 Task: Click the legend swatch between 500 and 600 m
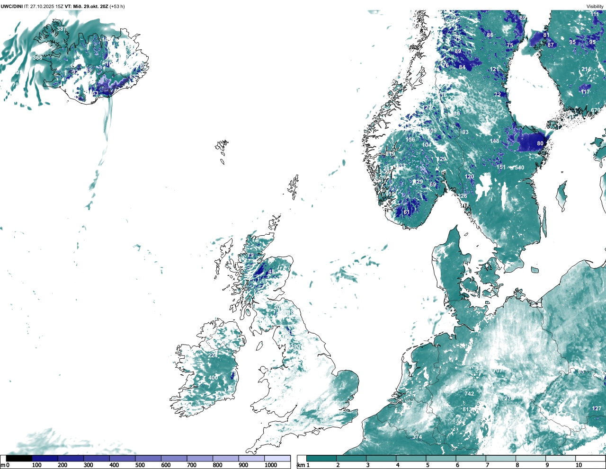pos(148,458)
